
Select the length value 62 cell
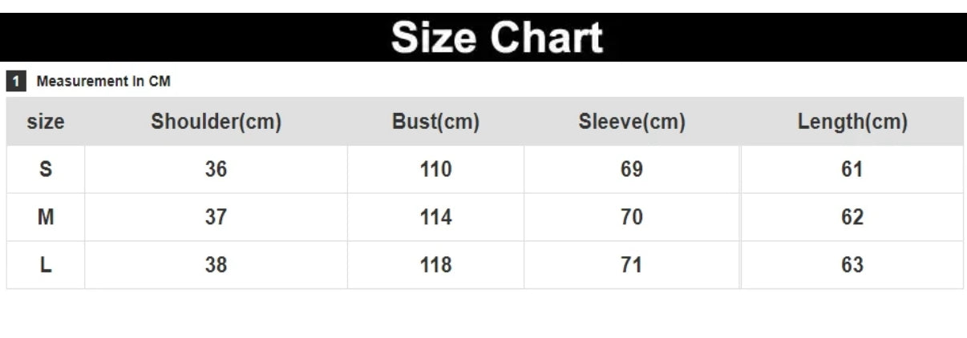[852, 217]
